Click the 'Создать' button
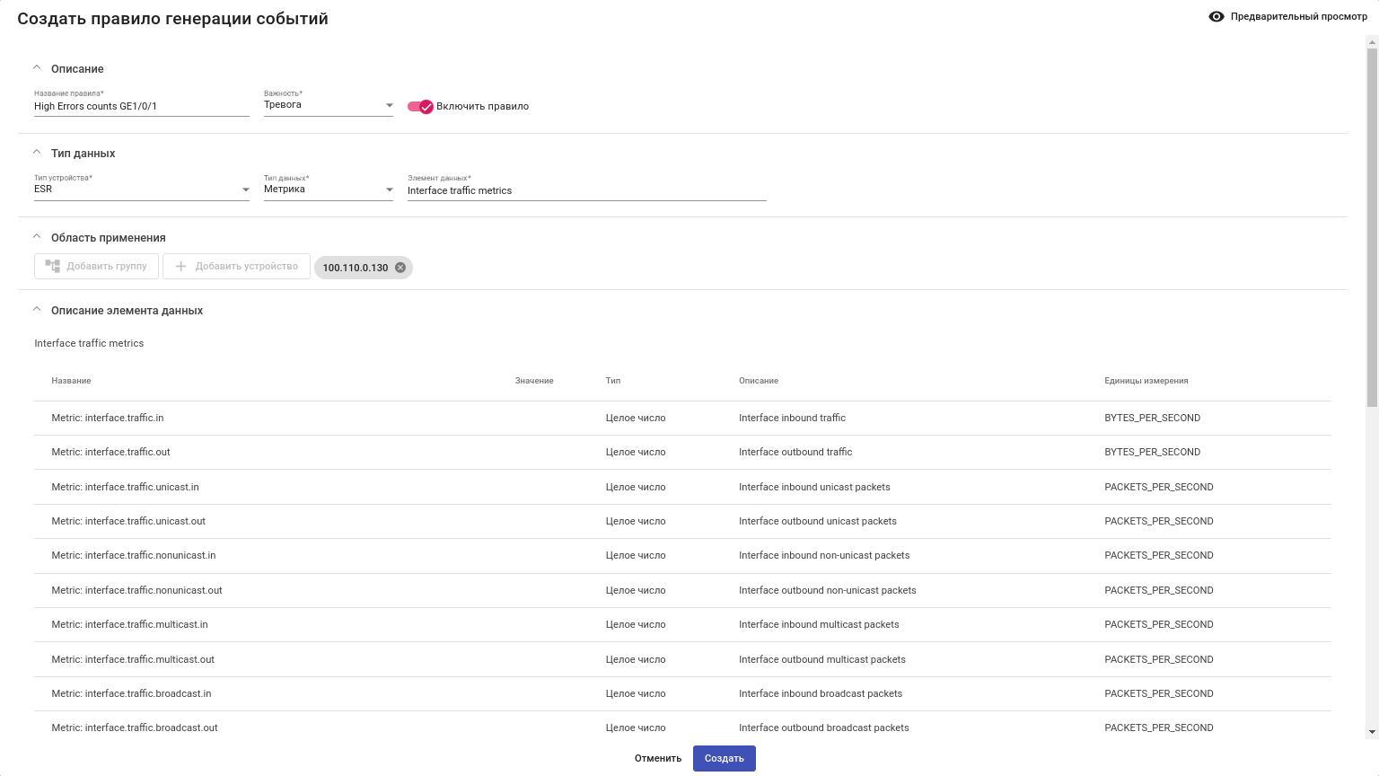Viewport: 1379px width, 776px height. pos(724,758)
